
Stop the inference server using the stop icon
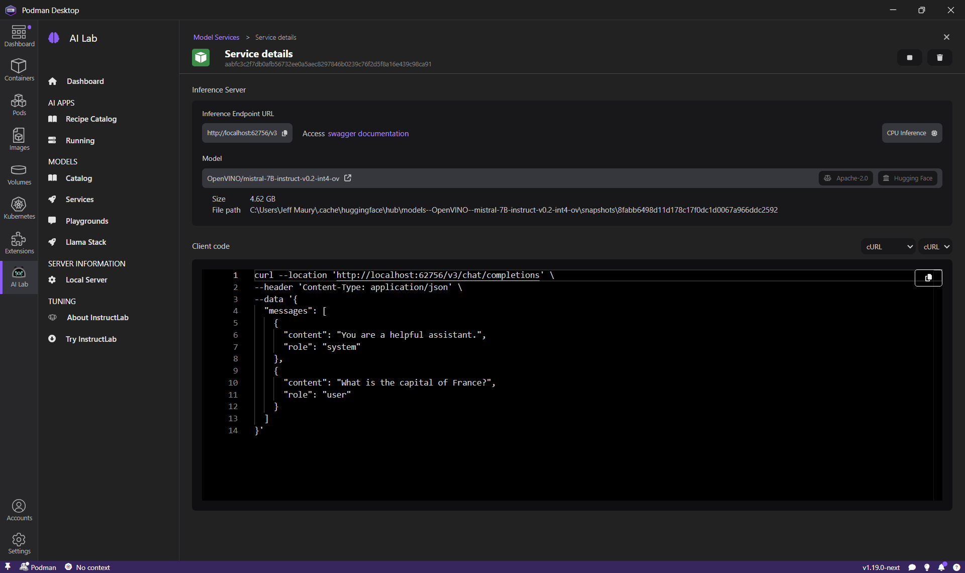tap(910, 57)
